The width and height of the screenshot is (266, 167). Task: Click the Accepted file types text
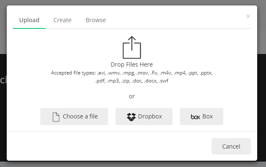click(132, 77)
